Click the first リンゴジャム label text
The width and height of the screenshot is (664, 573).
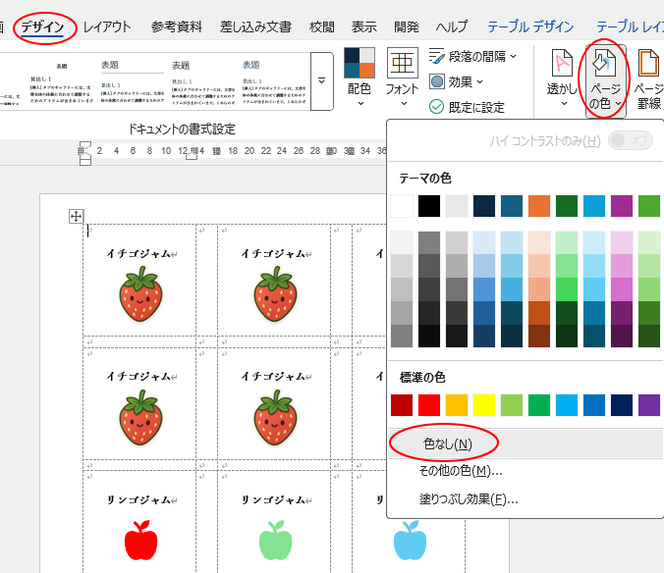138,499
